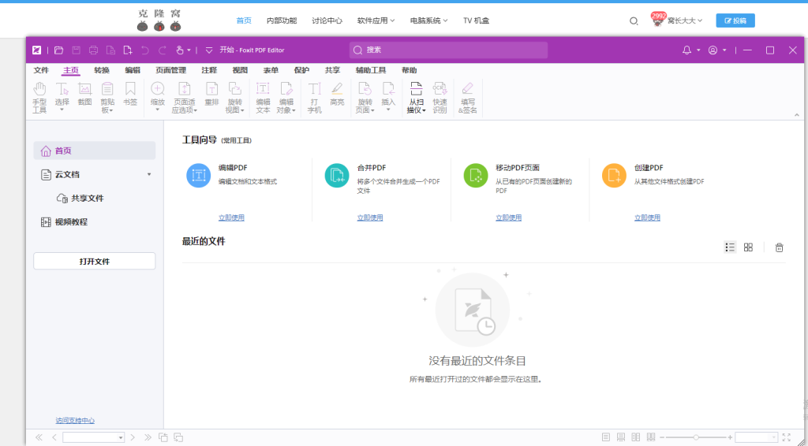Enable continuous page display mode in status bar
808x446 pixels.
coord(621,437)
